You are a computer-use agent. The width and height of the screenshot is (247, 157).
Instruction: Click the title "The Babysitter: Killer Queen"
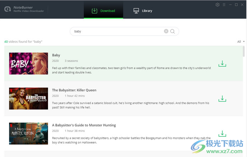pyautogui.click(x=74, y=90)
